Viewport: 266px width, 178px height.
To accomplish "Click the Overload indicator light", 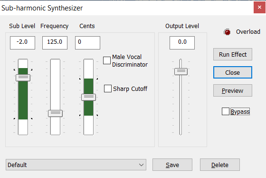I will (x=227, y=32).
